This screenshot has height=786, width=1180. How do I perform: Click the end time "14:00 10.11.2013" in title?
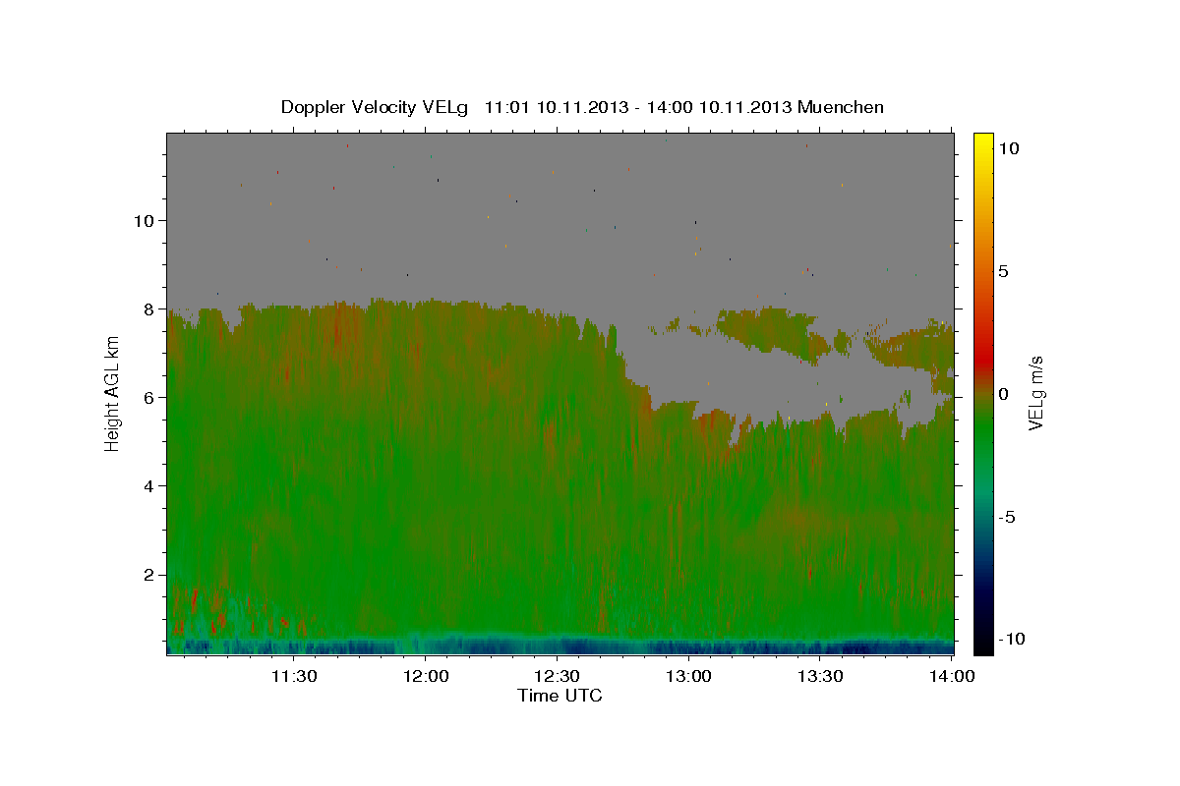pyautogui.click(x=717, y=107)
